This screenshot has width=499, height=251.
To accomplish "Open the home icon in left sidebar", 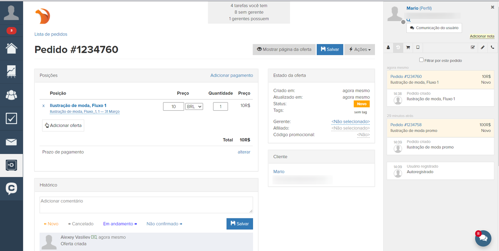I will coord(11,48).
